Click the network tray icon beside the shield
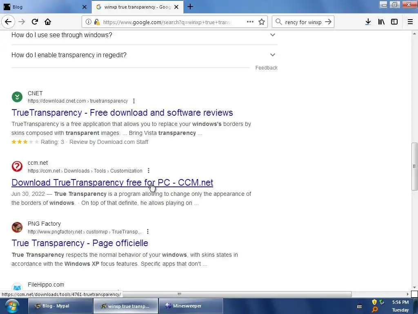 pos(382,302)
